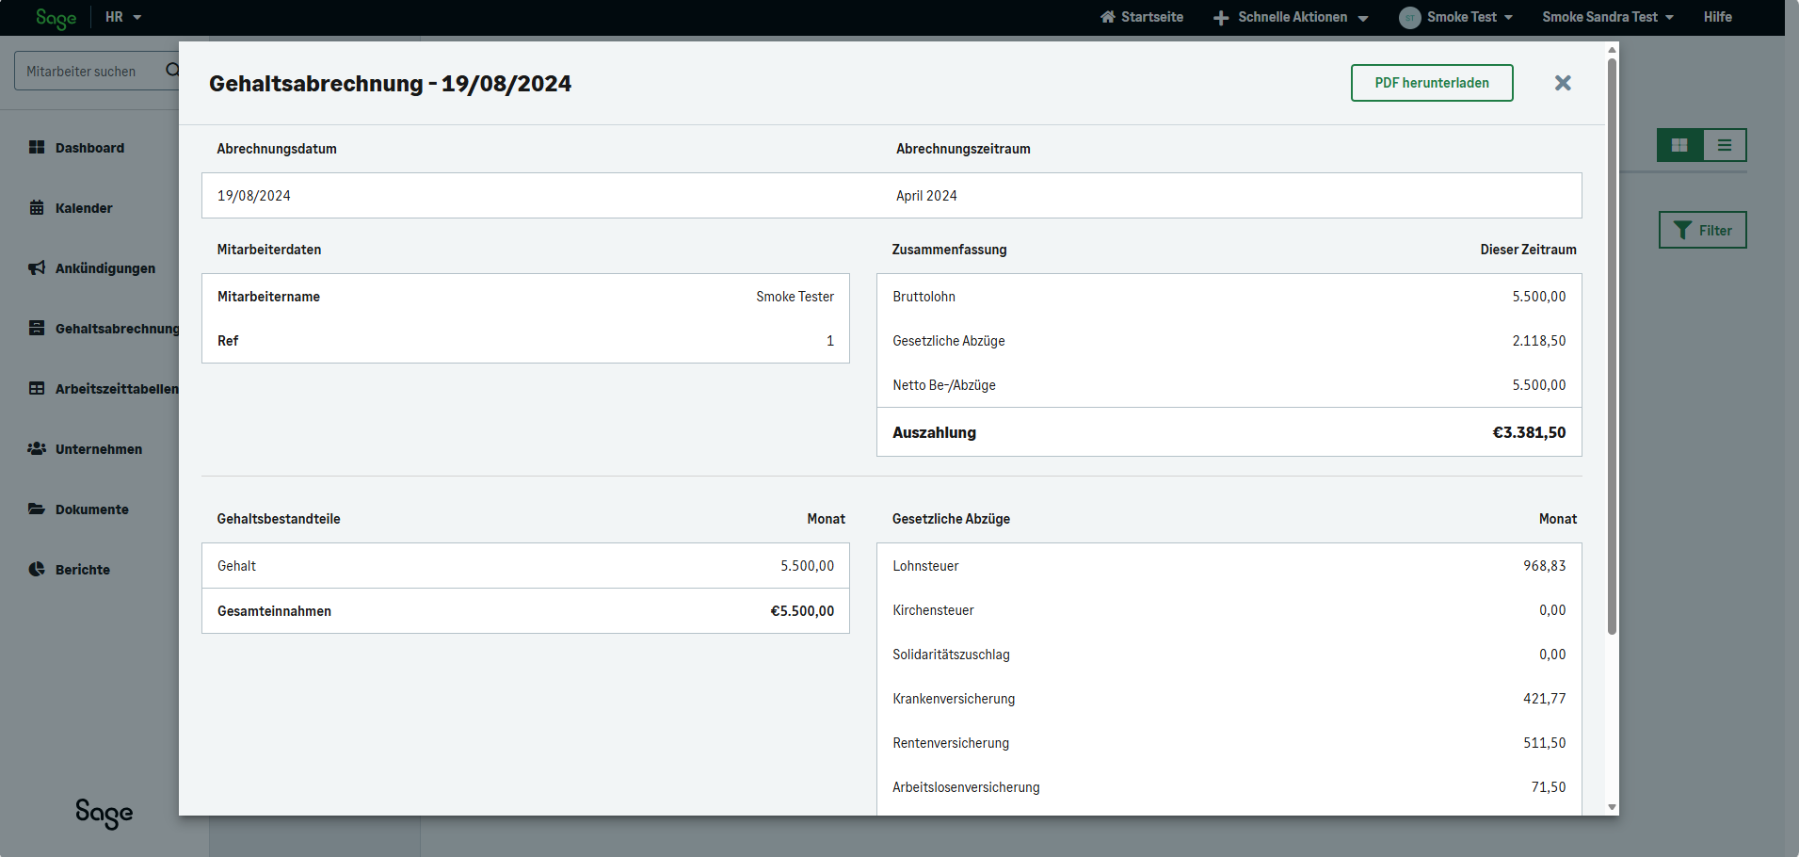Screen dimensions: 1799x857
Task: Click the search magnifier icon
Action: 172,70
